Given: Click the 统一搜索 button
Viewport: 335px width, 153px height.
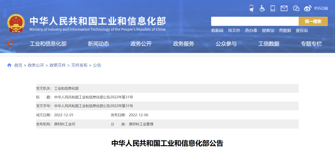Looking at the screenshot, I should [x=313, y=21].
